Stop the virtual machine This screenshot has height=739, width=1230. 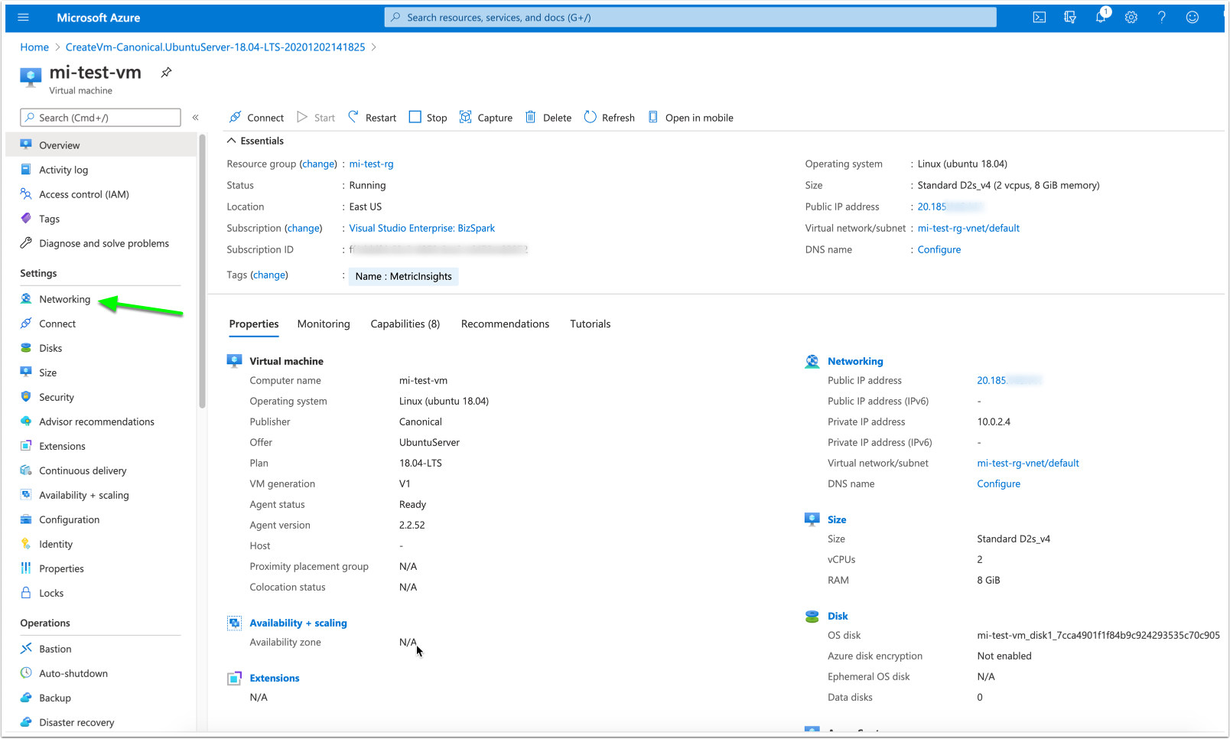pos(428,118)
